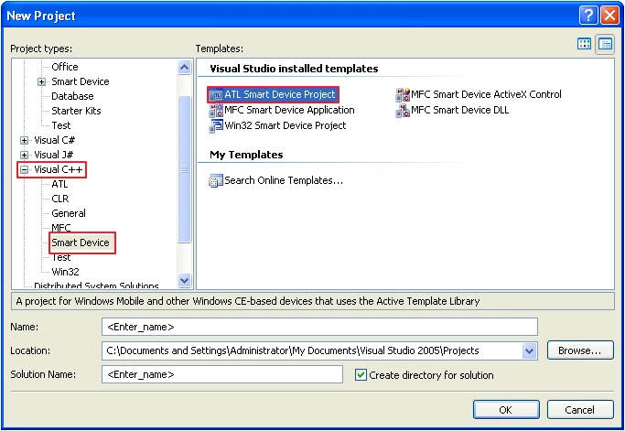The width and height of the screenshot is (625, 431).
Task: Pick the MFC Smart Device DLL icon
Action: [403, 111]
